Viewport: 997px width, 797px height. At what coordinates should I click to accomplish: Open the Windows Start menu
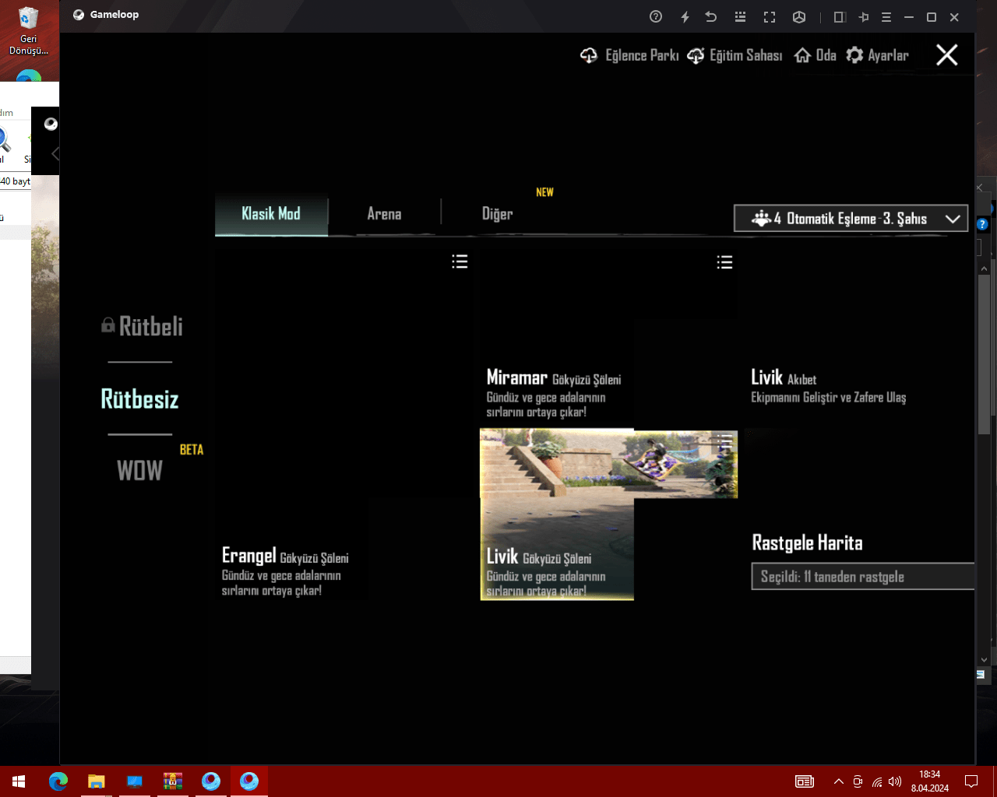[x=19, y=781]
